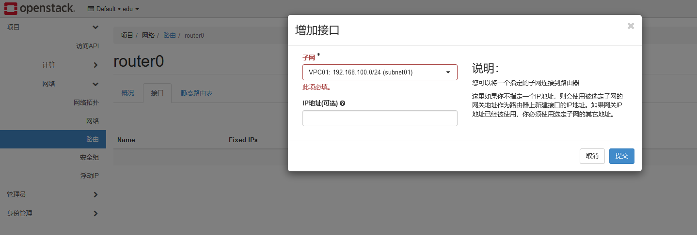Click the help icon beside IP地址(可选)
The width and height of the screenshot is (697, 235).
pyautogui.click(x=343, y=103)
